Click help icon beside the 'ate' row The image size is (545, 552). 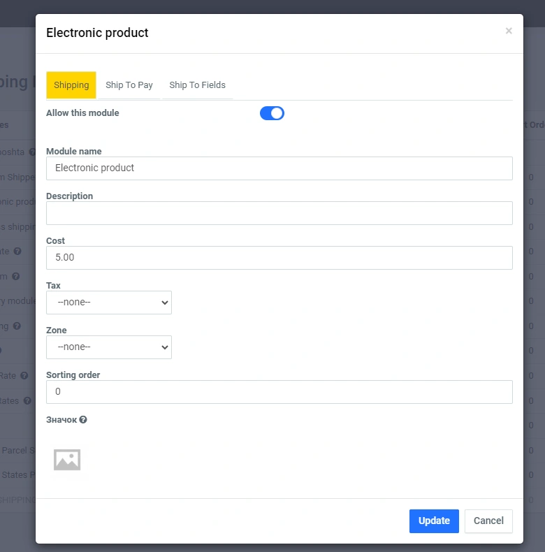17,251
